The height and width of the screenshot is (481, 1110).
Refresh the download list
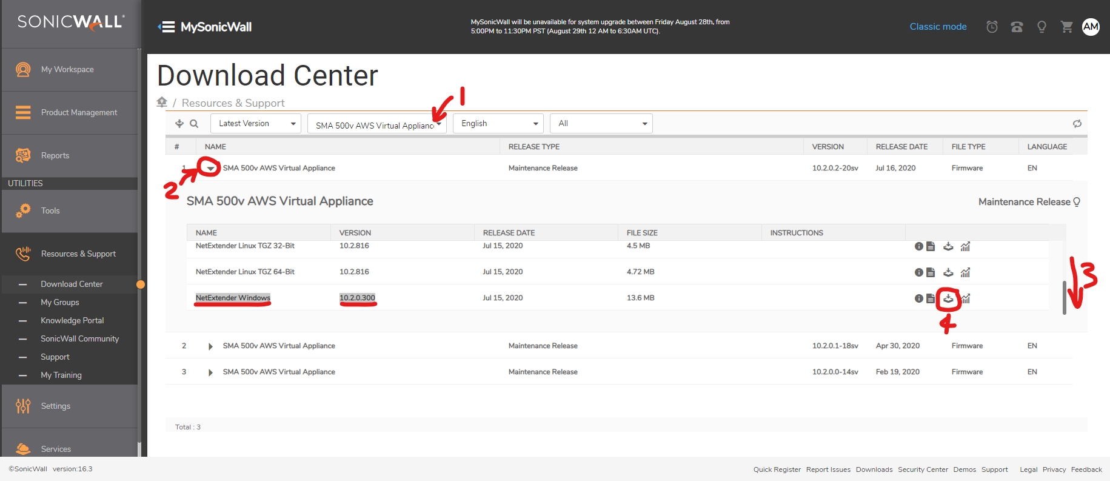[x=1077, y=124]
